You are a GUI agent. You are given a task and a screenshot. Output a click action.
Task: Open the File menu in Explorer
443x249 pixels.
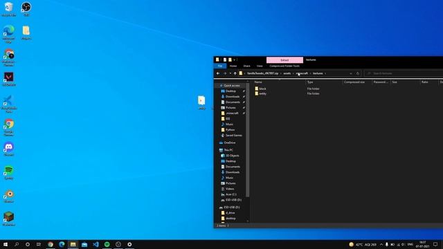pyautogui.click(x=220, y=66)
